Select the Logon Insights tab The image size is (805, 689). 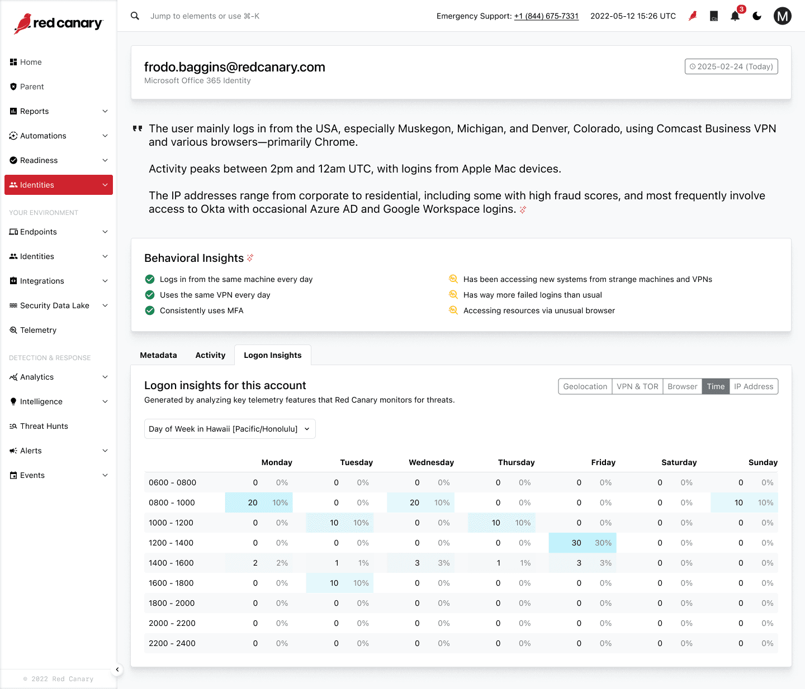coord(273,355)
